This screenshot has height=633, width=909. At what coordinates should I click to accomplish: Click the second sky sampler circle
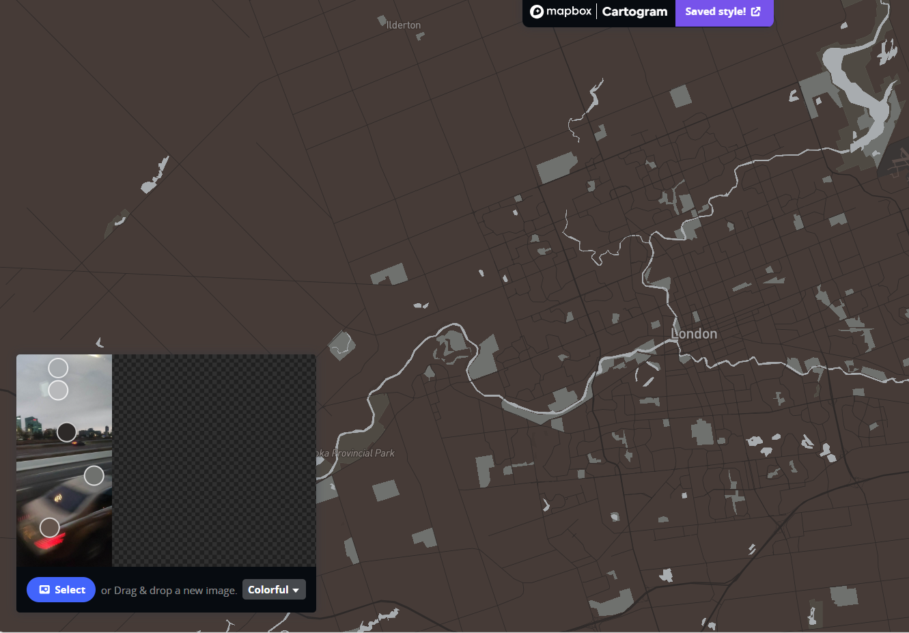(57, 390)
